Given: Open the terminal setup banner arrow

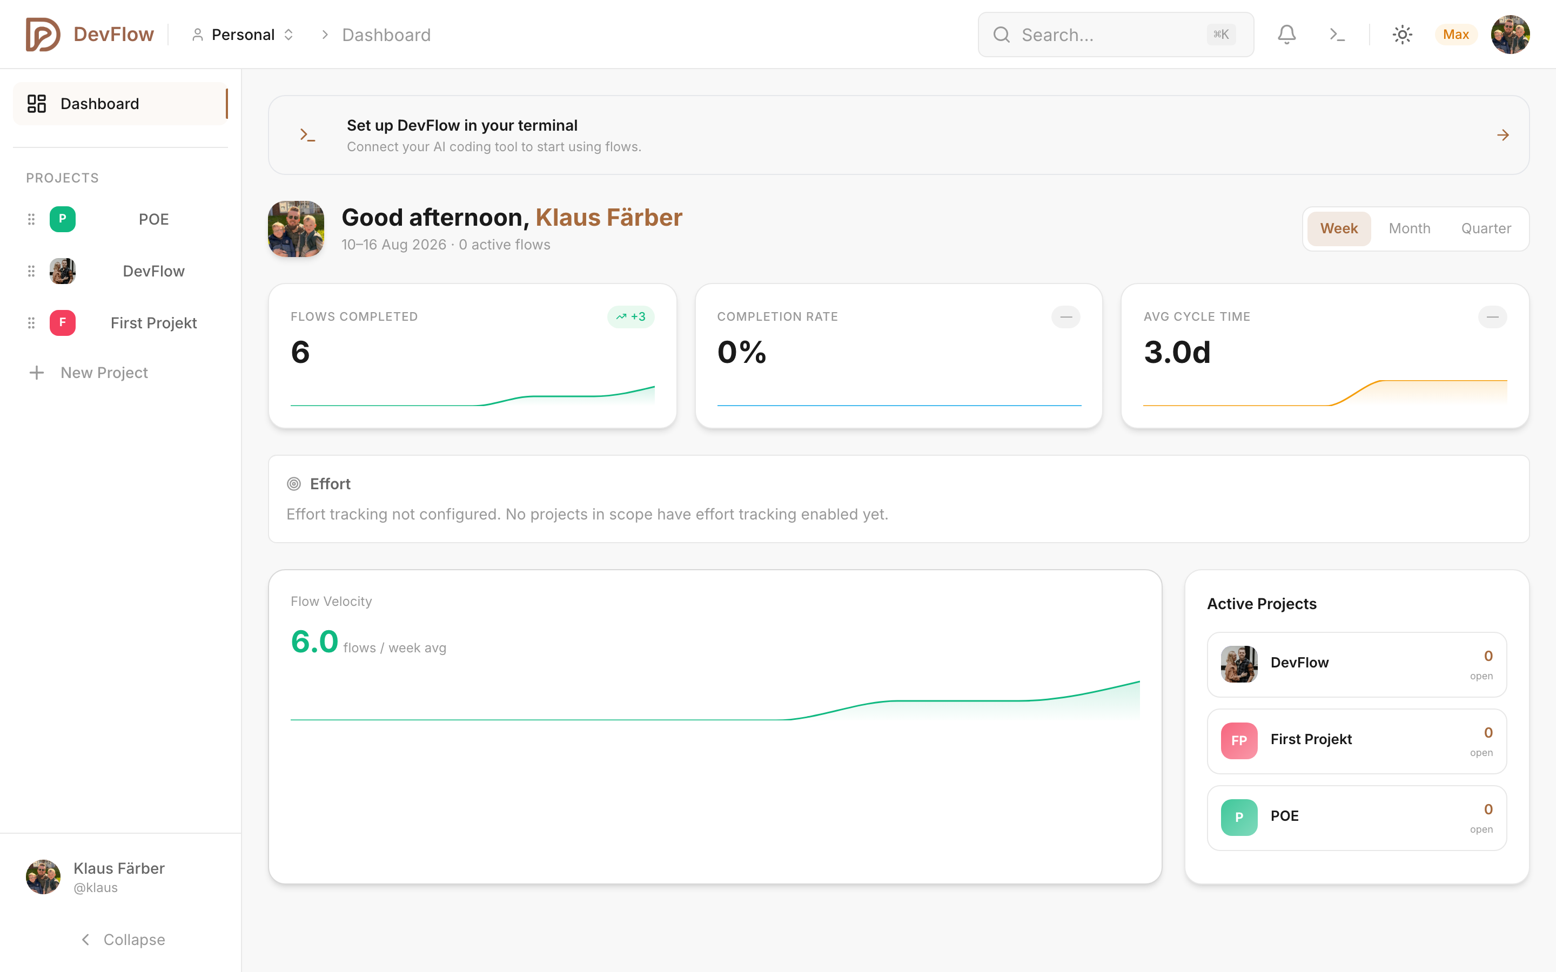Looking at the screenshot, I should pos(1503,135).
